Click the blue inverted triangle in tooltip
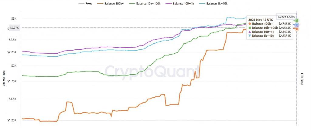 250,36
